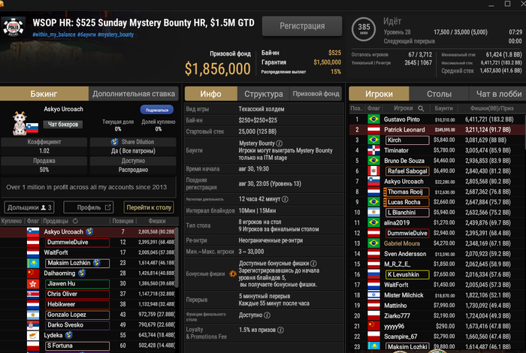Click the Share Dilution coin icon

click(115, 142)
